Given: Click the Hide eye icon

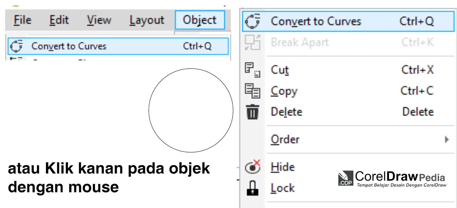Looking at the screenshot, I should (x=252, y=167).
